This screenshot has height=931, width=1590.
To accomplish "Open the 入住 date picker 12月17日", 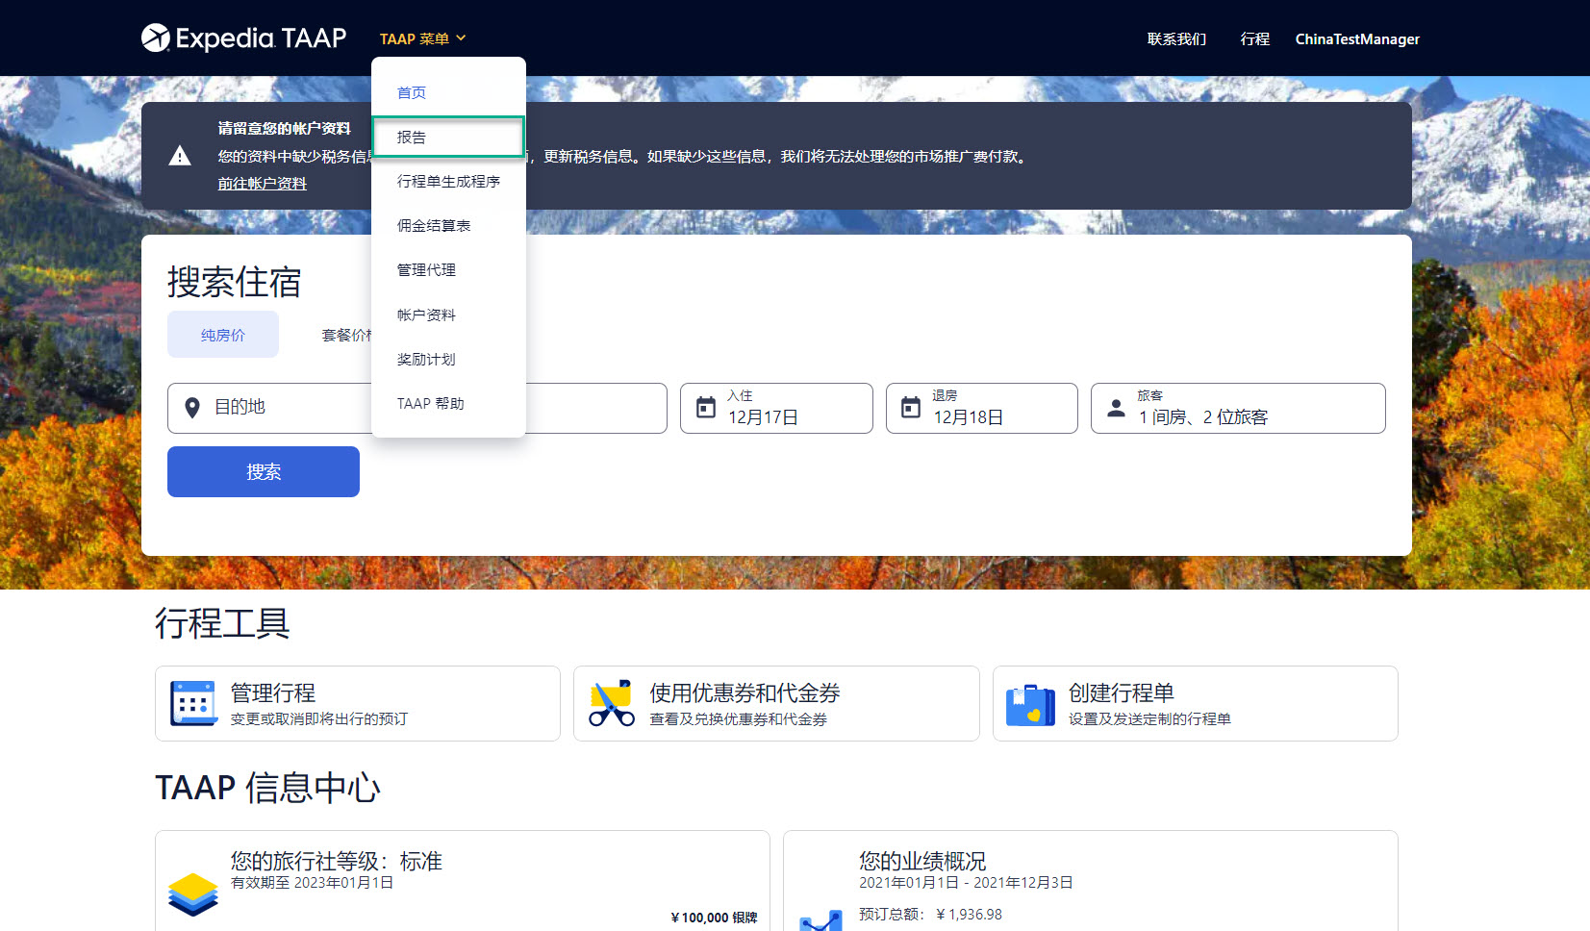I will 776,408.
